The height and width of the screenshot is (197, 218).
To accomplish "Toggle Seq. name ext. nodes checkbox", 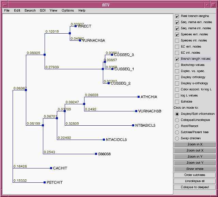I will click(177, 22).
